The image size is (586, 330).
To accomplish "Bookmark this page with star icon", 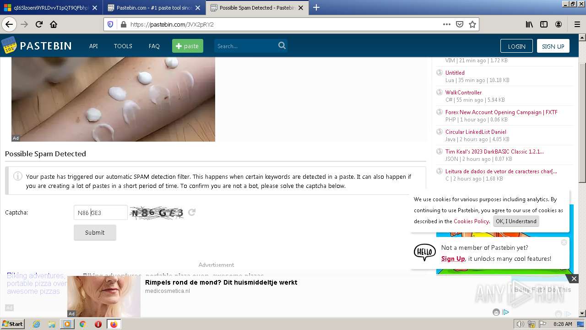I will click(x=472, y=24).
